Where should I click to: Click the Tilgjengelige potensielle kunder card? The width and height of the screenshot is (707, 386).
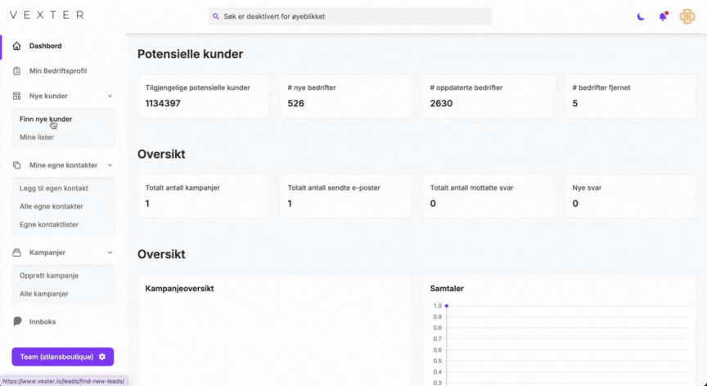coord(203,96)
